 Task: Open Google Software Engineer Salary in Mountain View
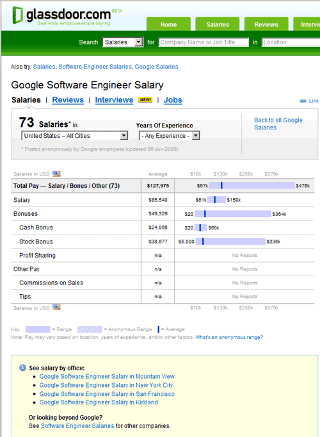coord(107,376)
